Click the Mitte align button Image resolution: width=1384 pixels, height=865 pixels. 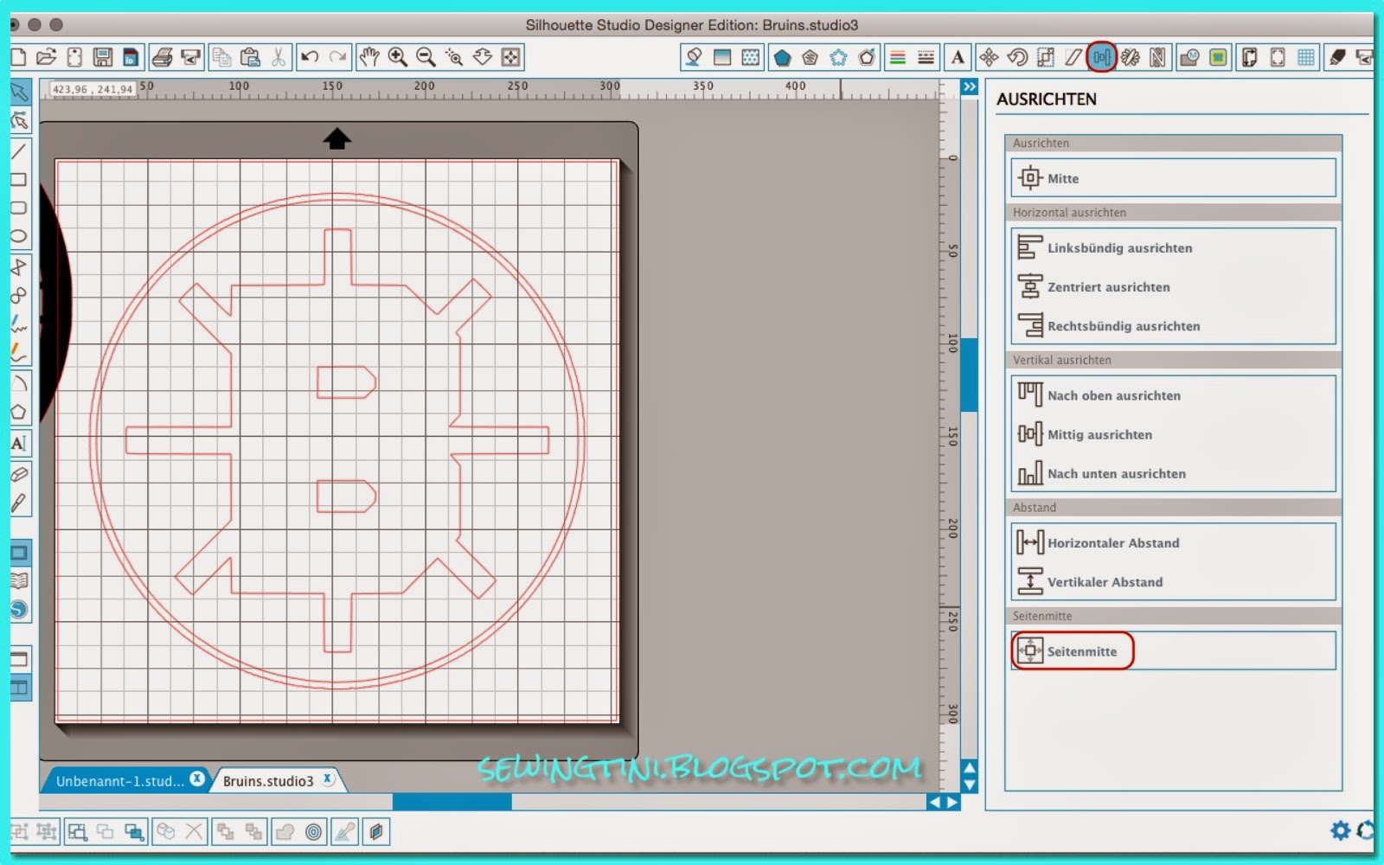[x=1173, y=178]
